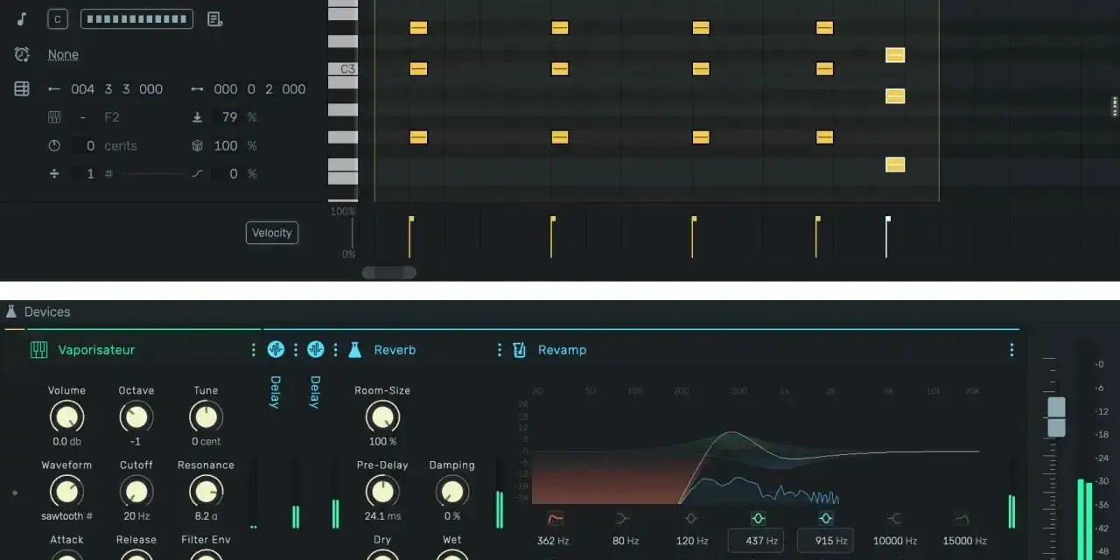1120x560 pixels.
Task: Click the 8.2 q resonance value
Action: pyautogui.click(x=206, y=516)
